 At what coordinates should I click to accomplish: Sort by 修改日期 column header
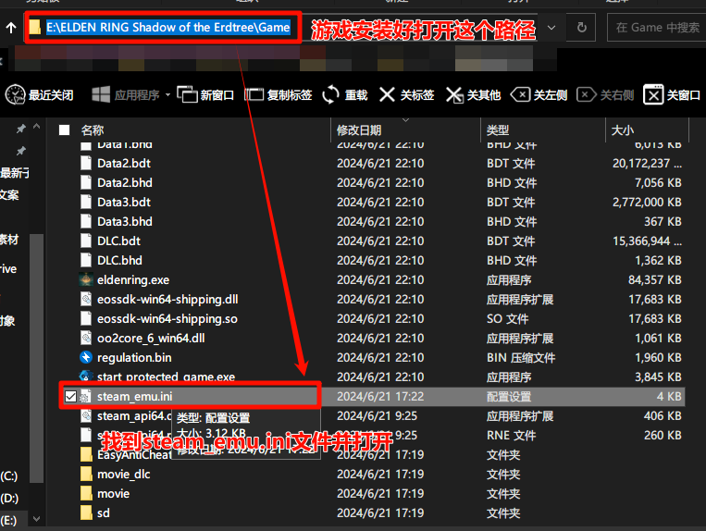click(359, 130)
